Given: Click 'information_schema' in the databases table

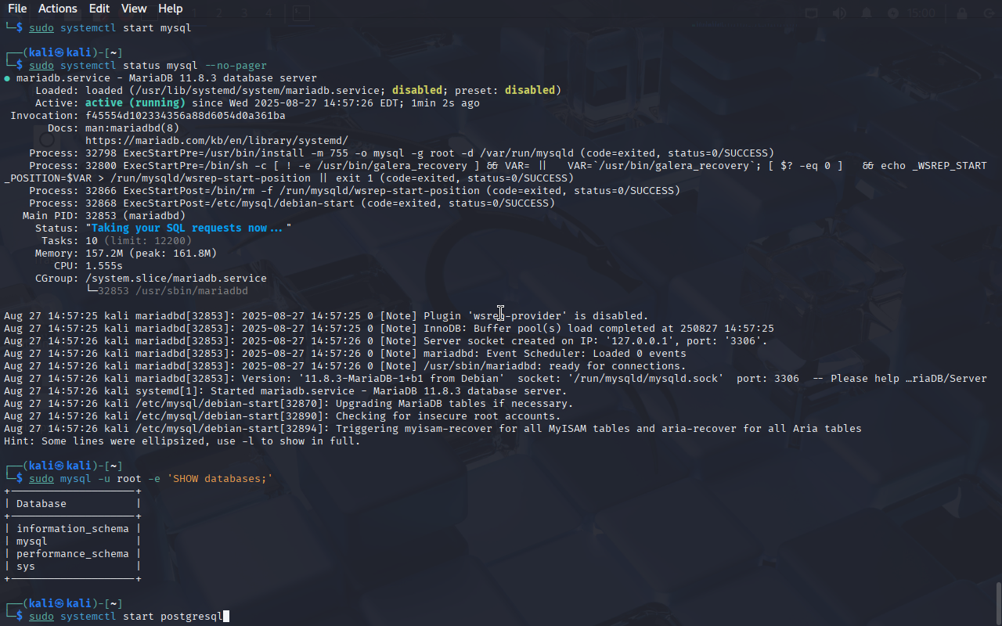Looking at the screenshot, I should coord(73,529).
